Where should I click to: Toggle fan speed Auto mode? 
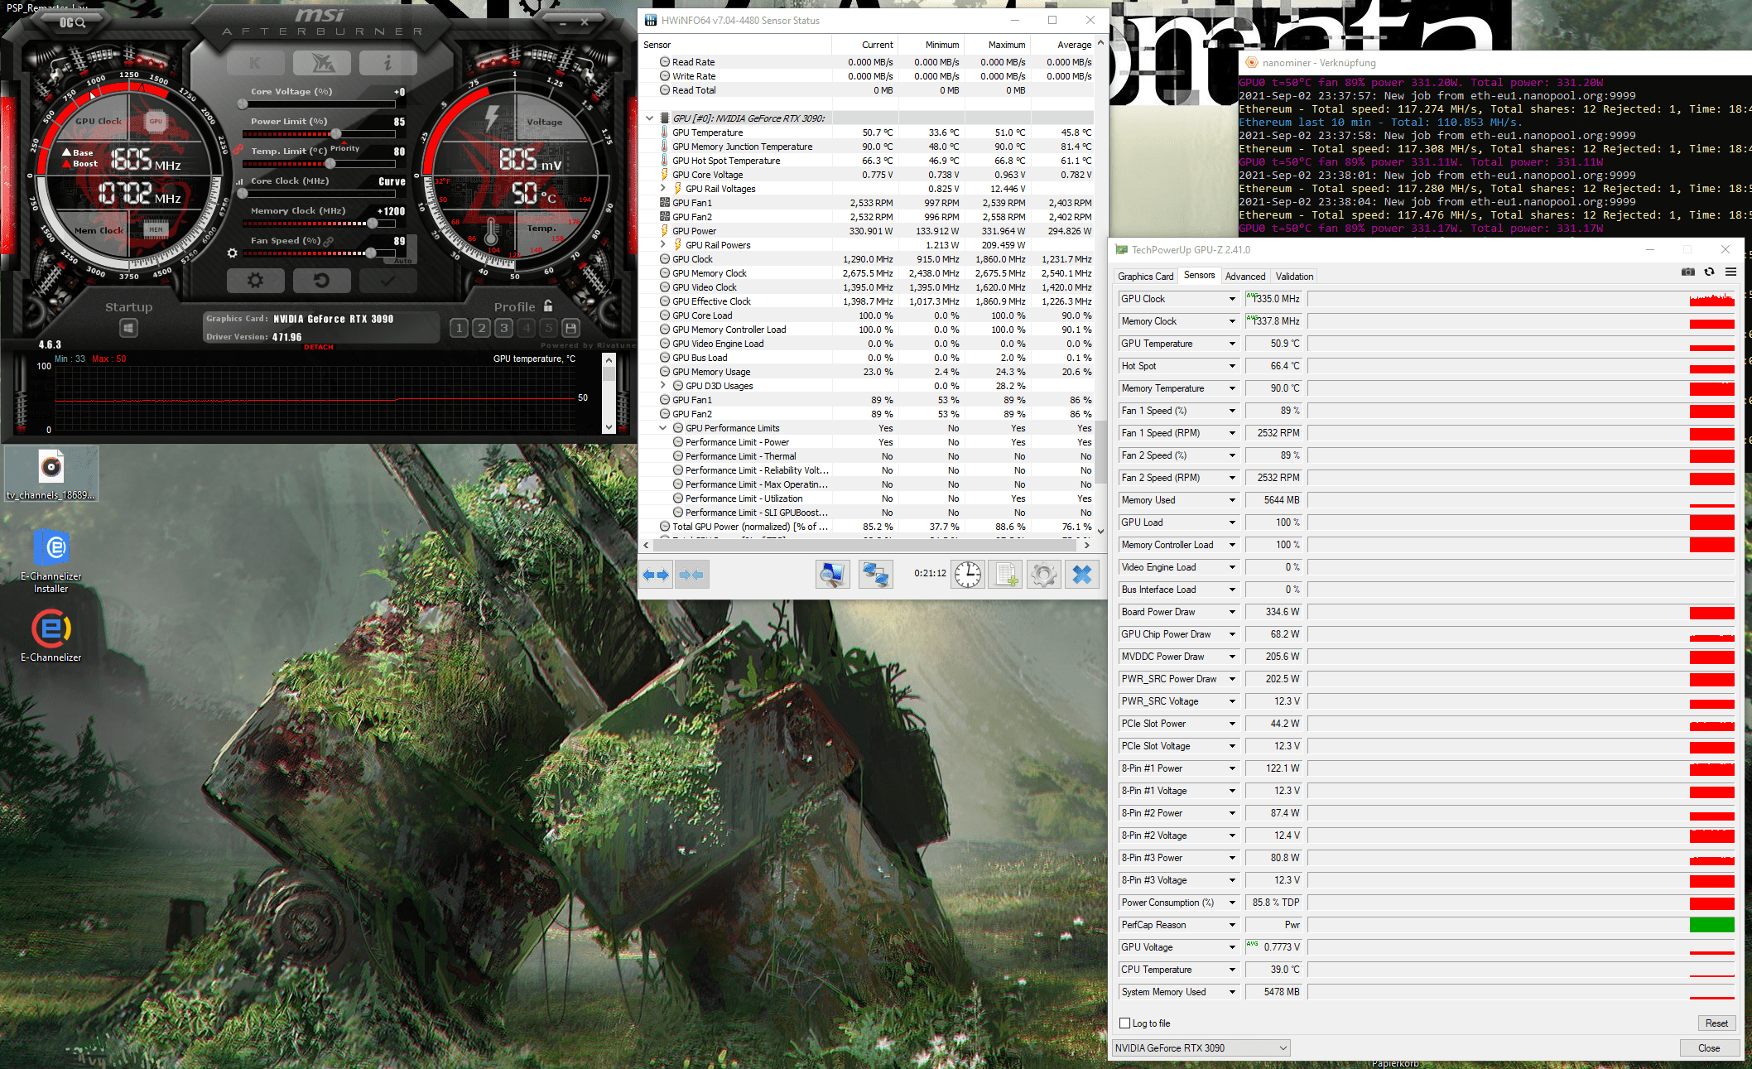click(x=402, y=261)
